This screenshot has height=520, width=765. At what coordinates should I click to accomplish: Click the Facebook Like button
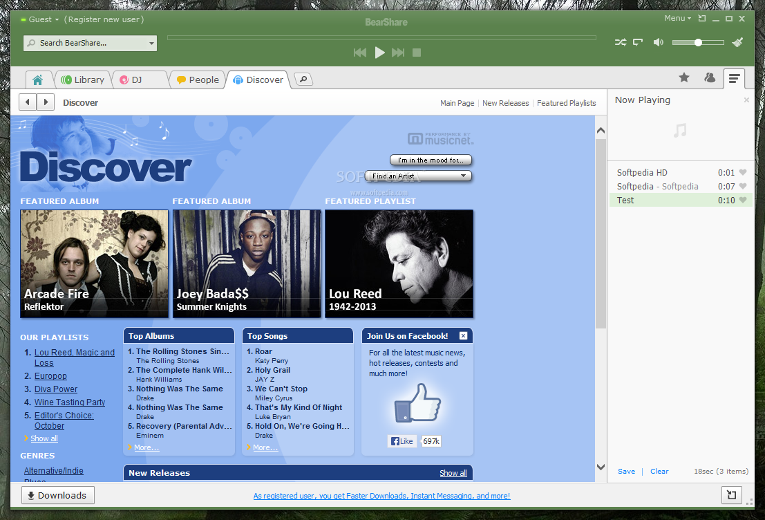(402, 441)
